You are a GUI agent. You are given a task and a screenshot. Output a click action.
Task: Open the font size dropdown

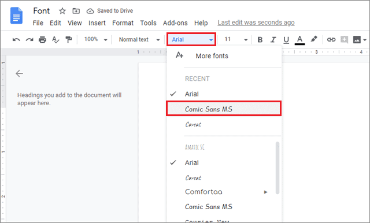pos(246,40)
